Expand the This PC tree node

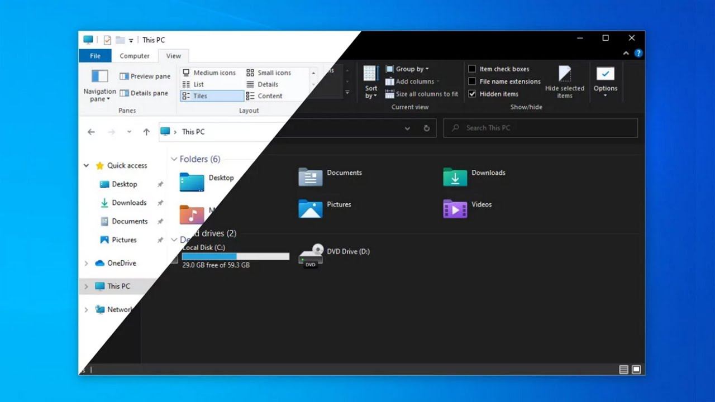(86, 286)
